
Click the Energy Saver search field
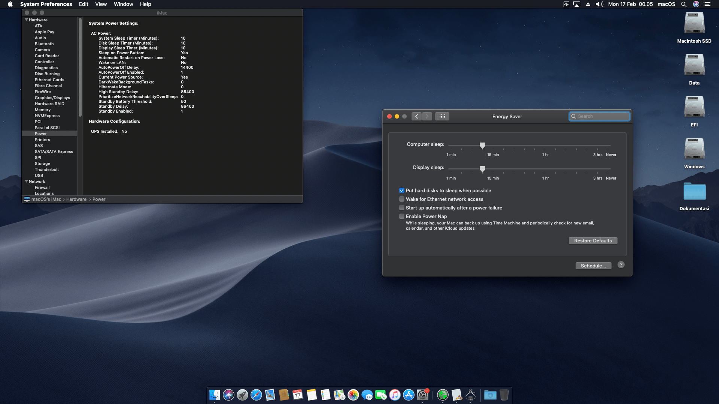pyautogui.click(x=599, y=116)
